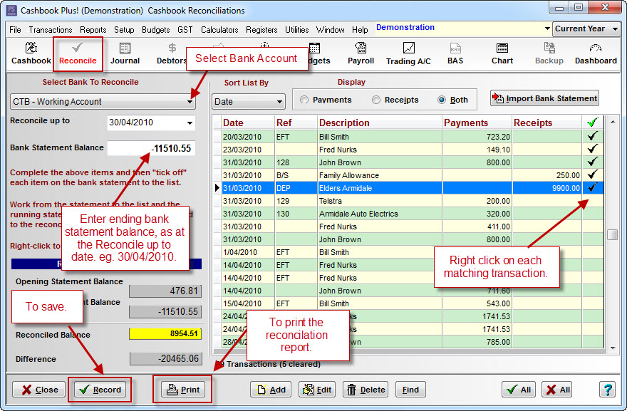
Task: Click the Bank Statement Balance input field
Action: click(150, 148)
